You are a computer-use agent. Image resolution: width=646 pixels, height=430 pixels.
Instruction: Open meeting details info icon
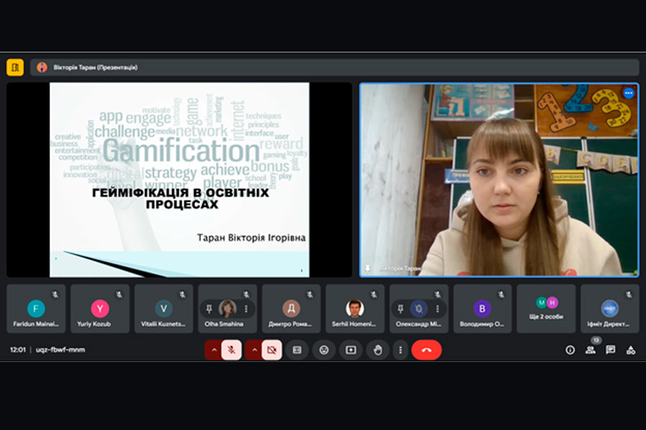[x=570, y=350]
